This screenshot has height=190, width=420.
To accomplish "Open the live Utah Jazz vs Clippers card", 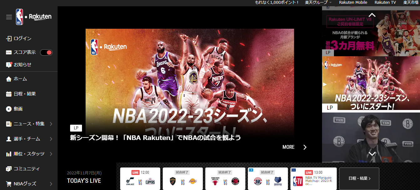I will pyautogui.click(x=140, y=178).
